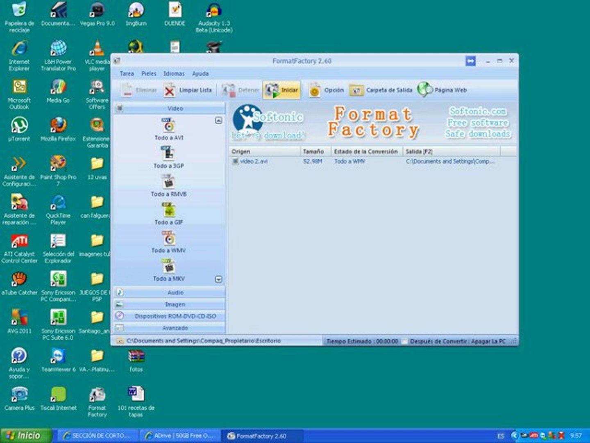Viewport: 590px width, 443px height.
Task: Open the Idiomas menu
Action: 174,74
